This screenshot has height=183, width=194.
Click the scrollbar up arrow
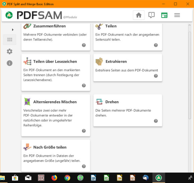190,25
